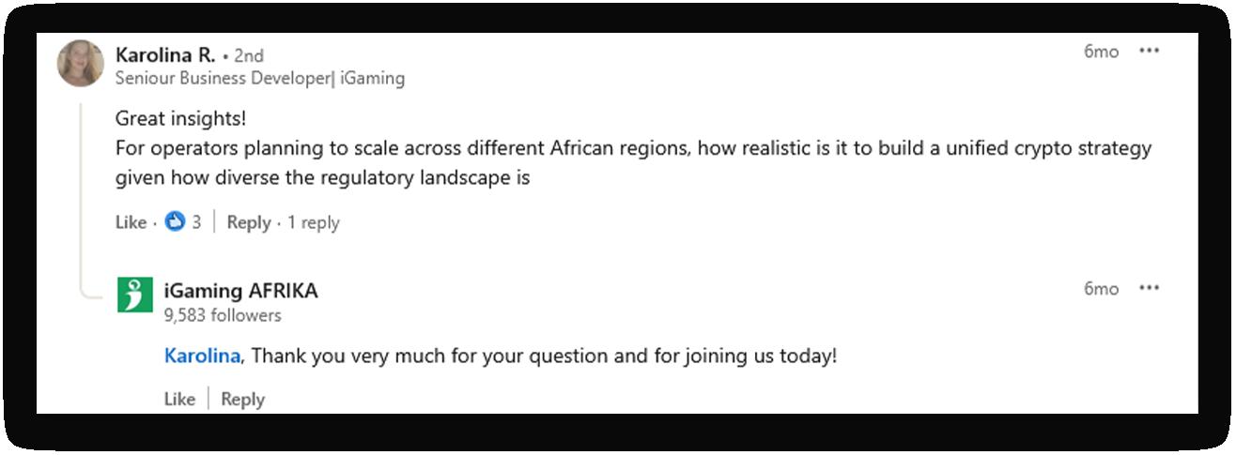
Task: Click the 6mo timestamp on Karolina's comment
Action: pyautogui.click(x=1101, y=52)
